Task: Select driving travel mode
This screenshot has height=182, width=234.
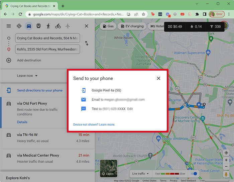Action: pyautogui.click(x=29, y=26)
